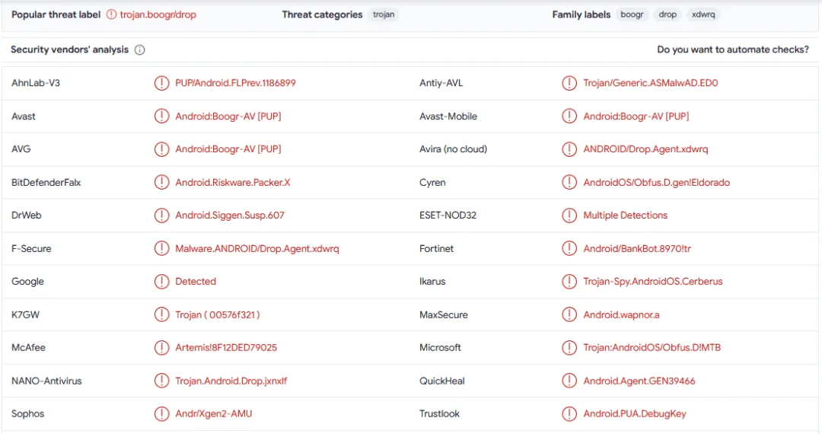The height and width of the screenshot is (434, 822).
Task: Select Artemis!8F12DED79025 detection text
Action: pos(226,347)
